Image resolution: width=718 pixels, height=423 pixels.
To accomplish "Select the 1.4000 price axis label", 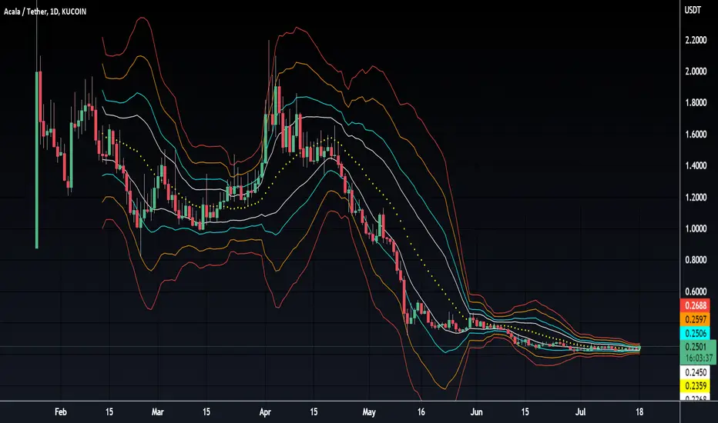I will pos(696,165).
